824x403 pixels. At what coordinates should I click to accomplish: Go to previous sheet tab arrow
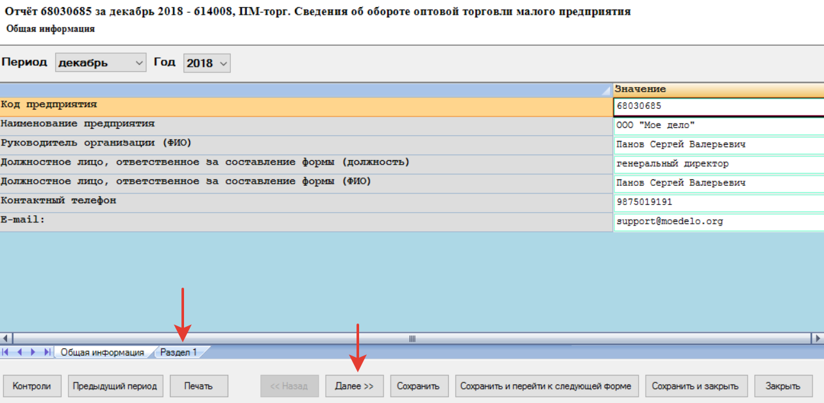[x=19, y=352]
